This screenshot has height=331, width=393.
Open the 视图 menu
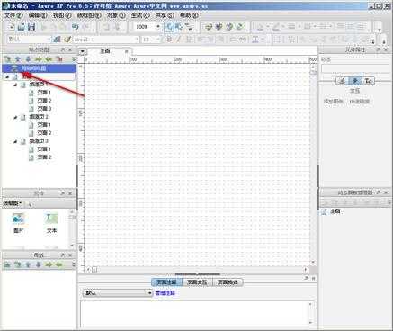[62, 15]
